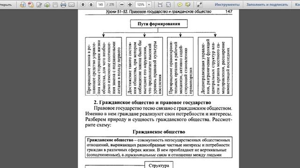Zoom in with the plus button
The height and width of the screenshot is (168, 300).
130,5
